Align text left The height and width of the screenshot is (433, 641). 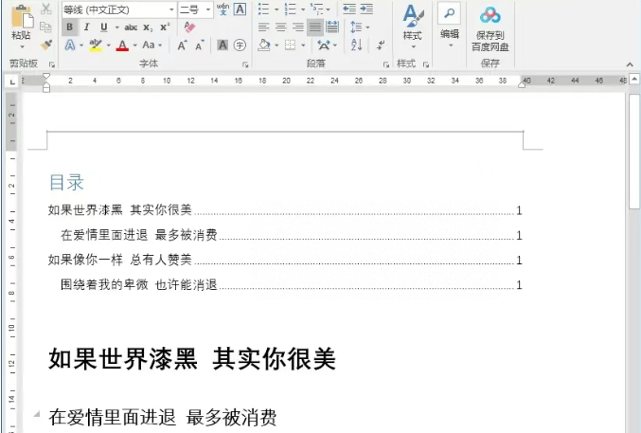[263, 27]
